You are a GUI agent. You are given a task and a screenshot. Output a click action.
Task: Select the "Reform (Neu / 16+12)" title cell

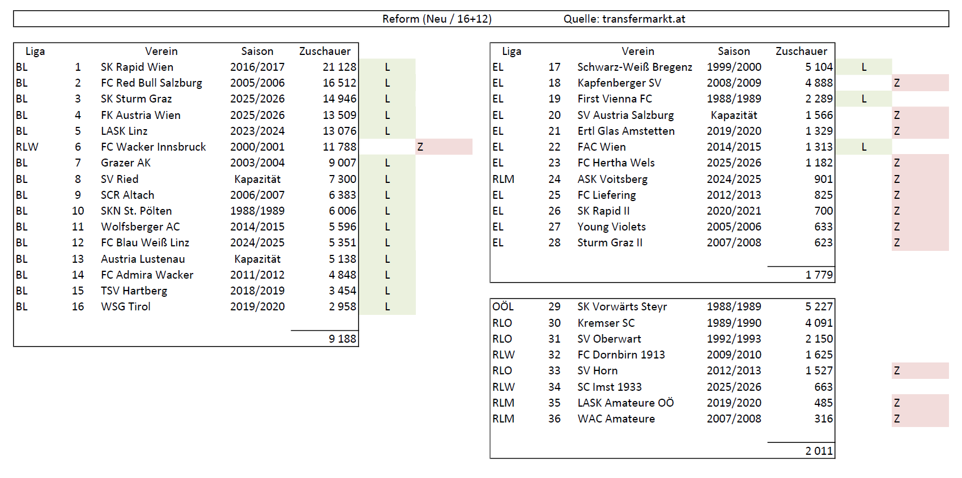436,19
